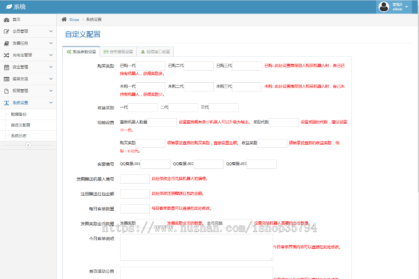Follow the Home breadcrumb link
The height and width of the screenshot is (279, 419).
point(74,20)
